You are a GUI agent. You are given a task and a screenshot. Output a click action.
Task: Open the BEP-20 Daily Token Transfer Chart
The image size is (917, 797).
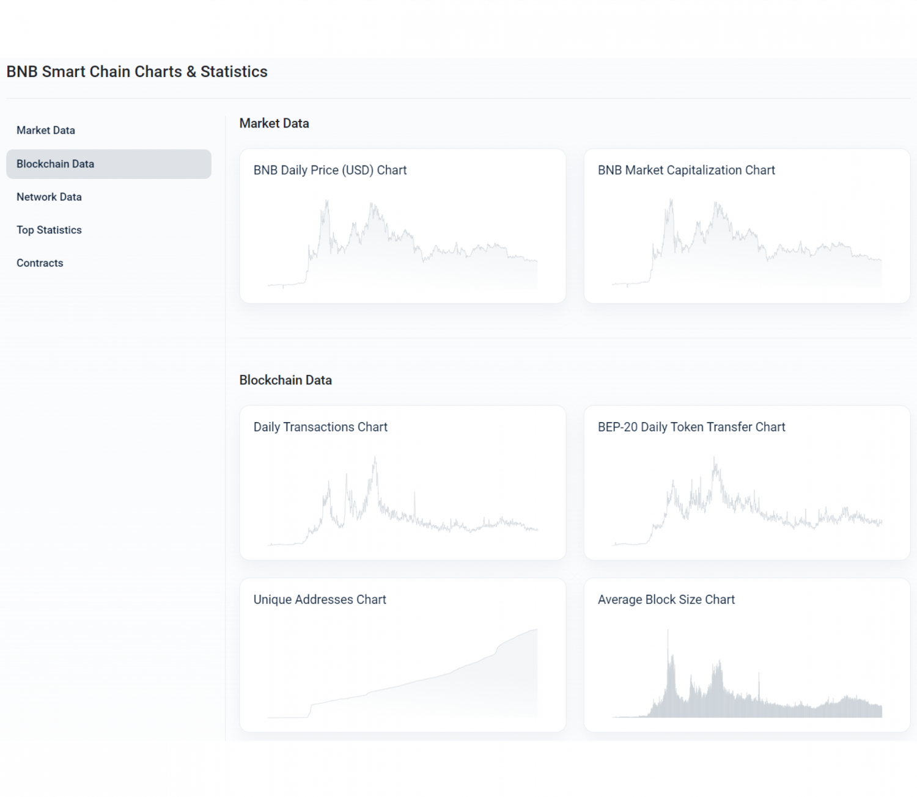(x=691, y=427)
